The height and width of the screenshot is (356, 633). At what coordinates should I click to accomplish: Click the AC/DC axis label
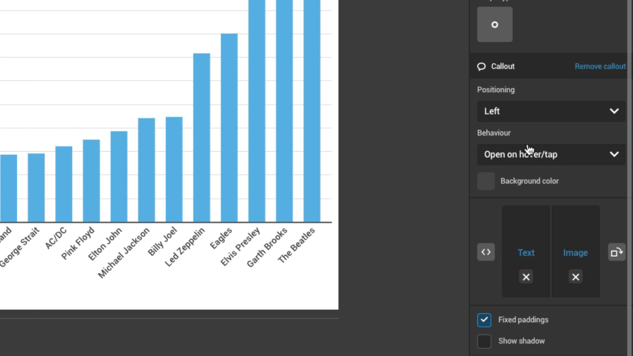click(x=56, y=238)
